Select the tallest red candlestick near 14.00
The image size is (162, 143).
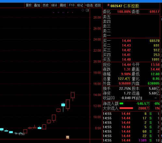coord(73,97)
